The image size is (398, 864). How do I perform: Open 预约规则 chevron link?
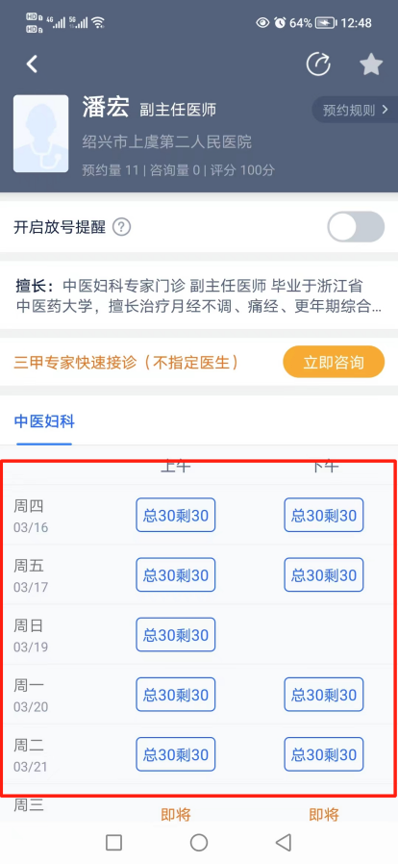click(356, 111)
